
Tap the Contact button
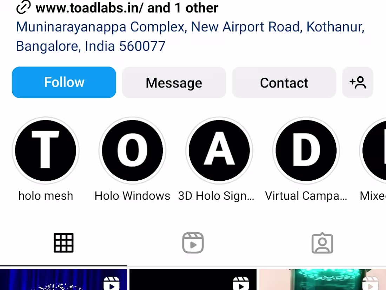pyautogui.click(x=284, y=82)
